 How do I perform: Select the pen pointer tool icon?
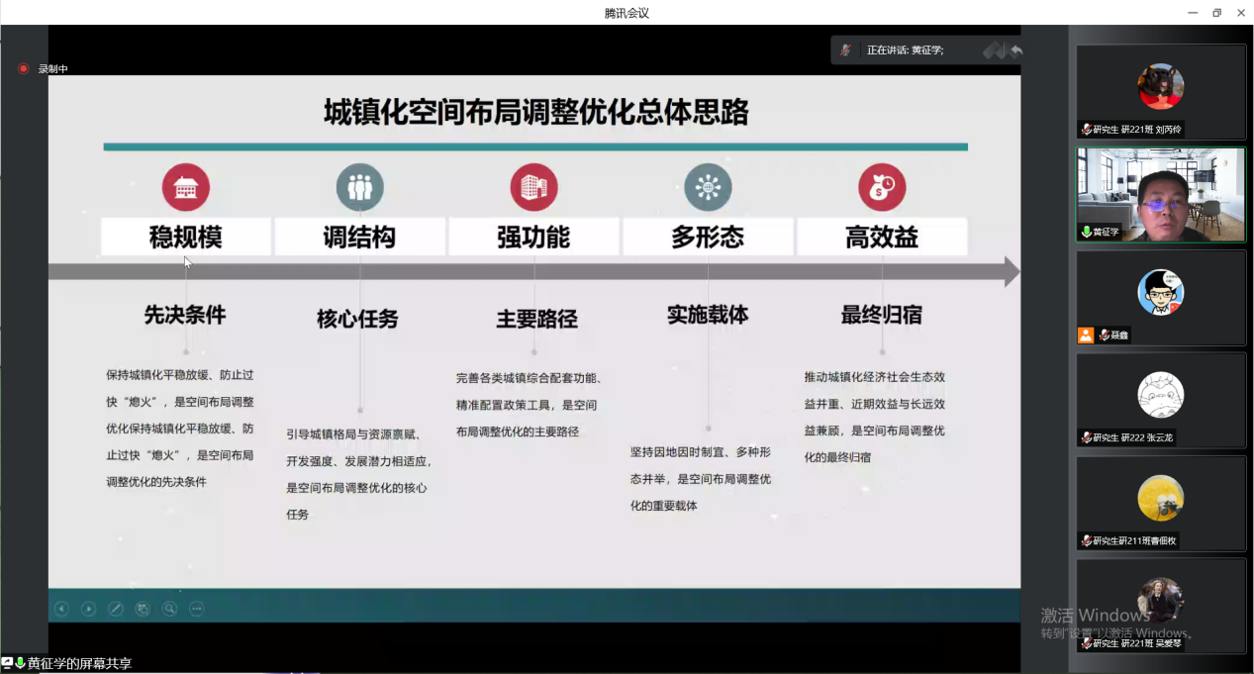pos(116,609)
